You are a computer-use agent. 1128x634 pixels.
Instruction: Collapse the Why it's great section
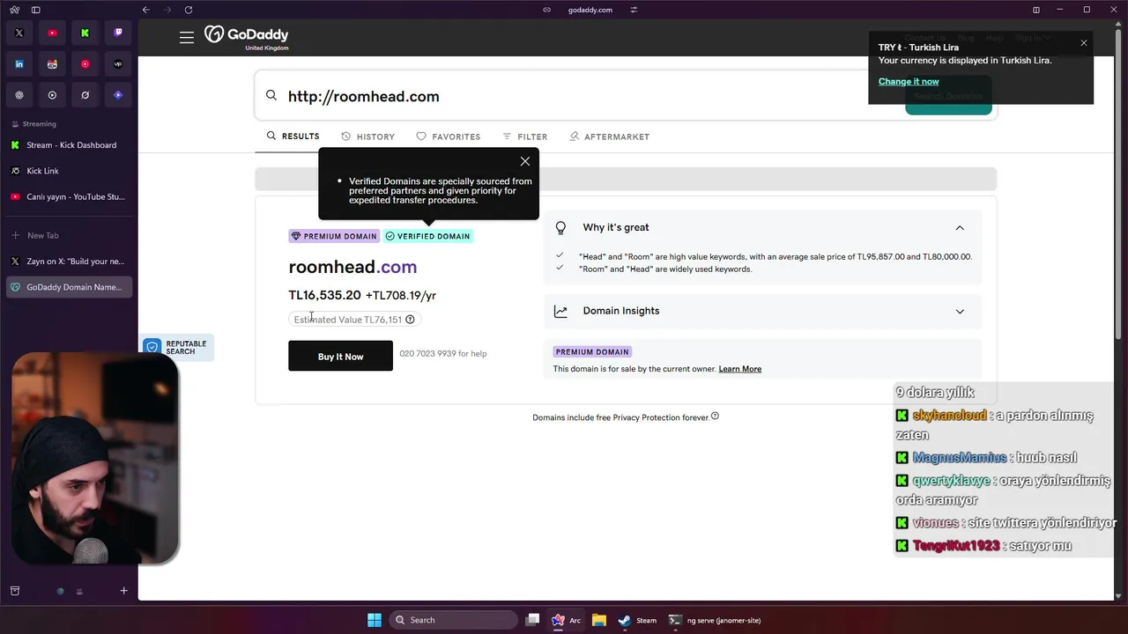(x=960, y=228)
